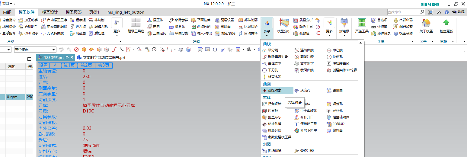Go to 第1页 page button
The image size is (467, 157).
(x=69, y=65)
